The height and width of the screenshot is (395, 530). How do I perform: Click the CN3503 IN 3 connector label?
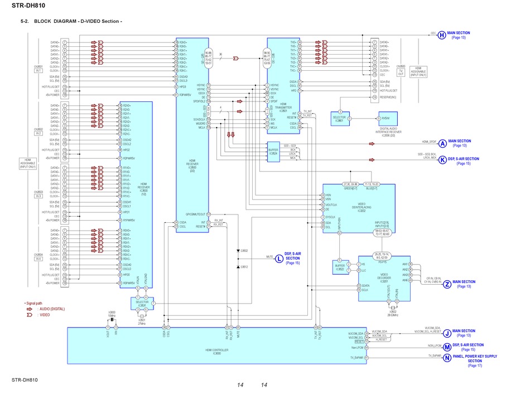pyautogui.click(x=38, y=194)
